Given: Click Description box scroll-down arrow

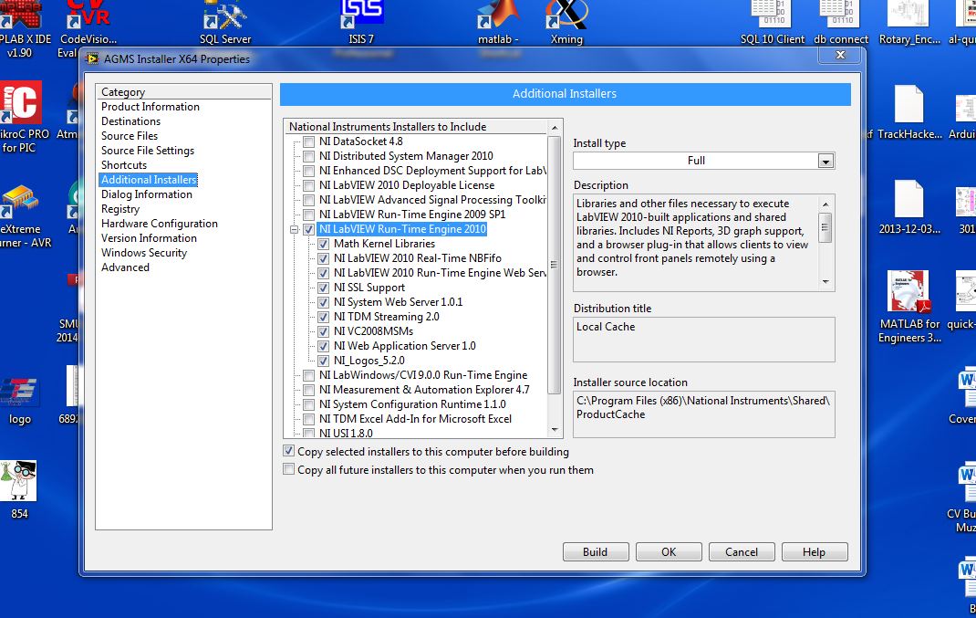Looking at the screenshot, I should click(825, 282).
